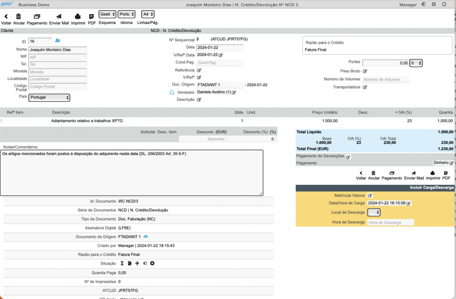Viewport: 456px width, 299px height.
Task: Click the Tel. input field
Action: [57, 64]
